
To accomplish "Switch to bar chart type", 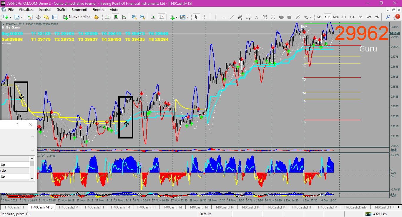I will tap(107, 17).
